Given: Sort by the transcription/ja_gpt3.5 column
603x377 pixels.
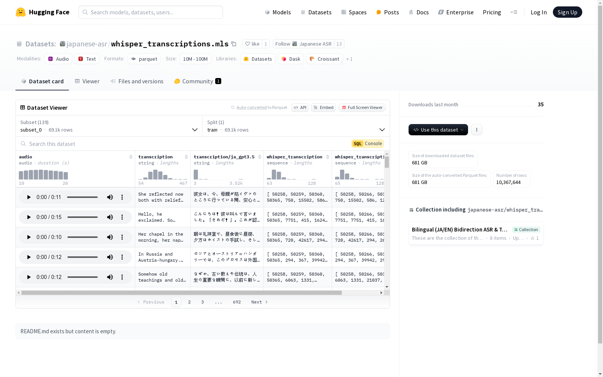Looking at the screenshot, I should coord(260,157).
